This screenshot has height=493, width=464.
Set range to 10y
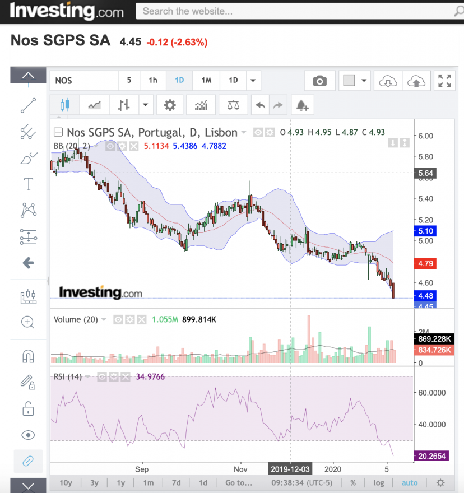[66, 482]
